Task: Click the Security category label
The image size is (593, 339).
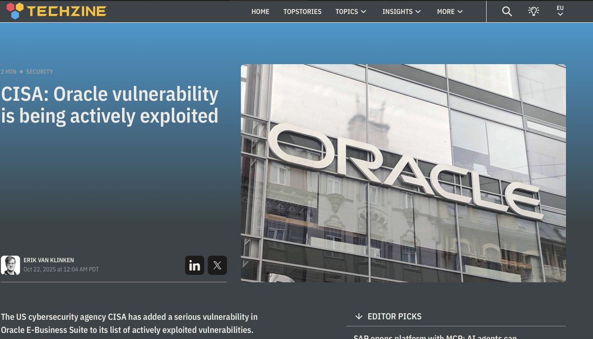Action: (x=40, y=72)
